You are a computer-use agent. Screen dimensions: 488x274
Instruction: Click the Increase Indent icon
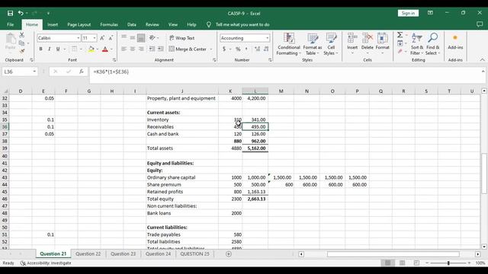161,49
